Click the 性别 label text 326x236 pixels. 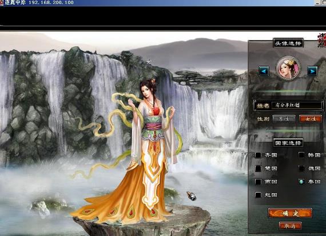pyautogui.click(x=263, y=119)
